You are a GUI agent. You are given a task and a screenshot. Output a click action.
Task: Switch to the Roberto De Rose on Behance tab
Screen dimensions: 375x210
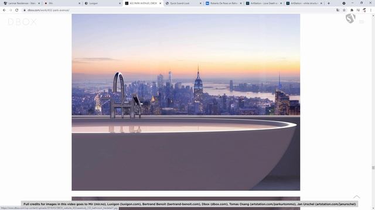(224, 3)
